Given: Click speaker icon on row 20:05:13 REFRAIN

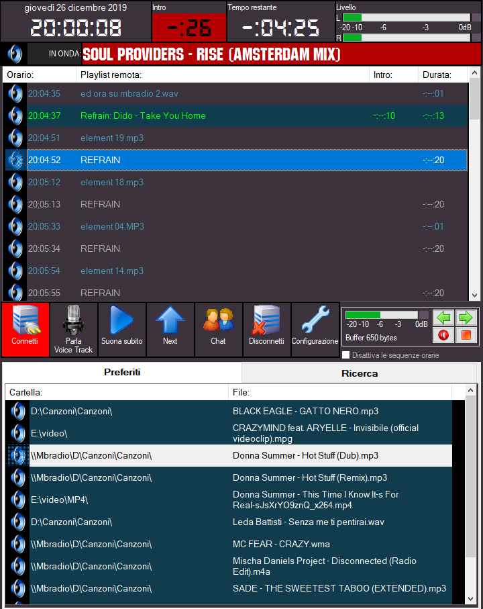Looking at the screenshot, I should pos(15,204).
